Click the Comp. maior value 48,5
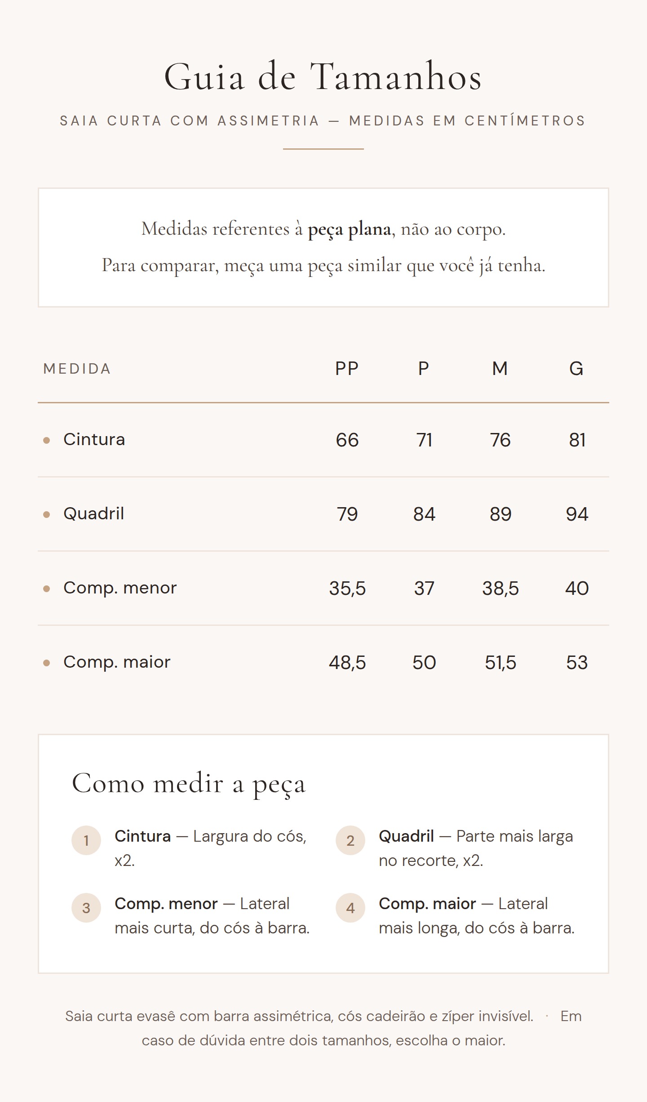 pyautogui.click(x=347, y=662)
